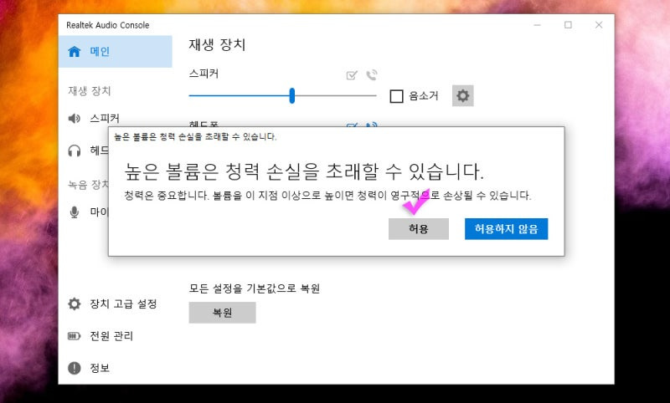
Task: Set speaker as default communication device icon
Action: (x=372, y=75)
